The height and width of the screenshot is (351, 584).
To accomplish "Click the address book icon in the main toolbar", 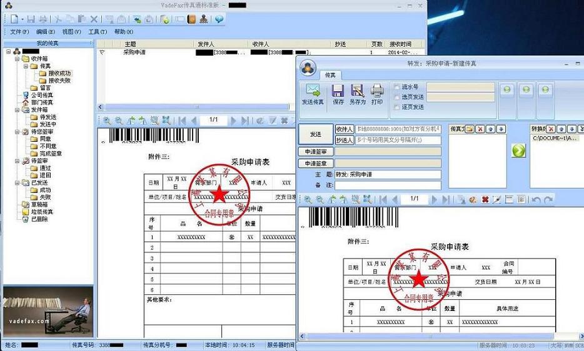I will pyautogui.click(x=191, y=19).
